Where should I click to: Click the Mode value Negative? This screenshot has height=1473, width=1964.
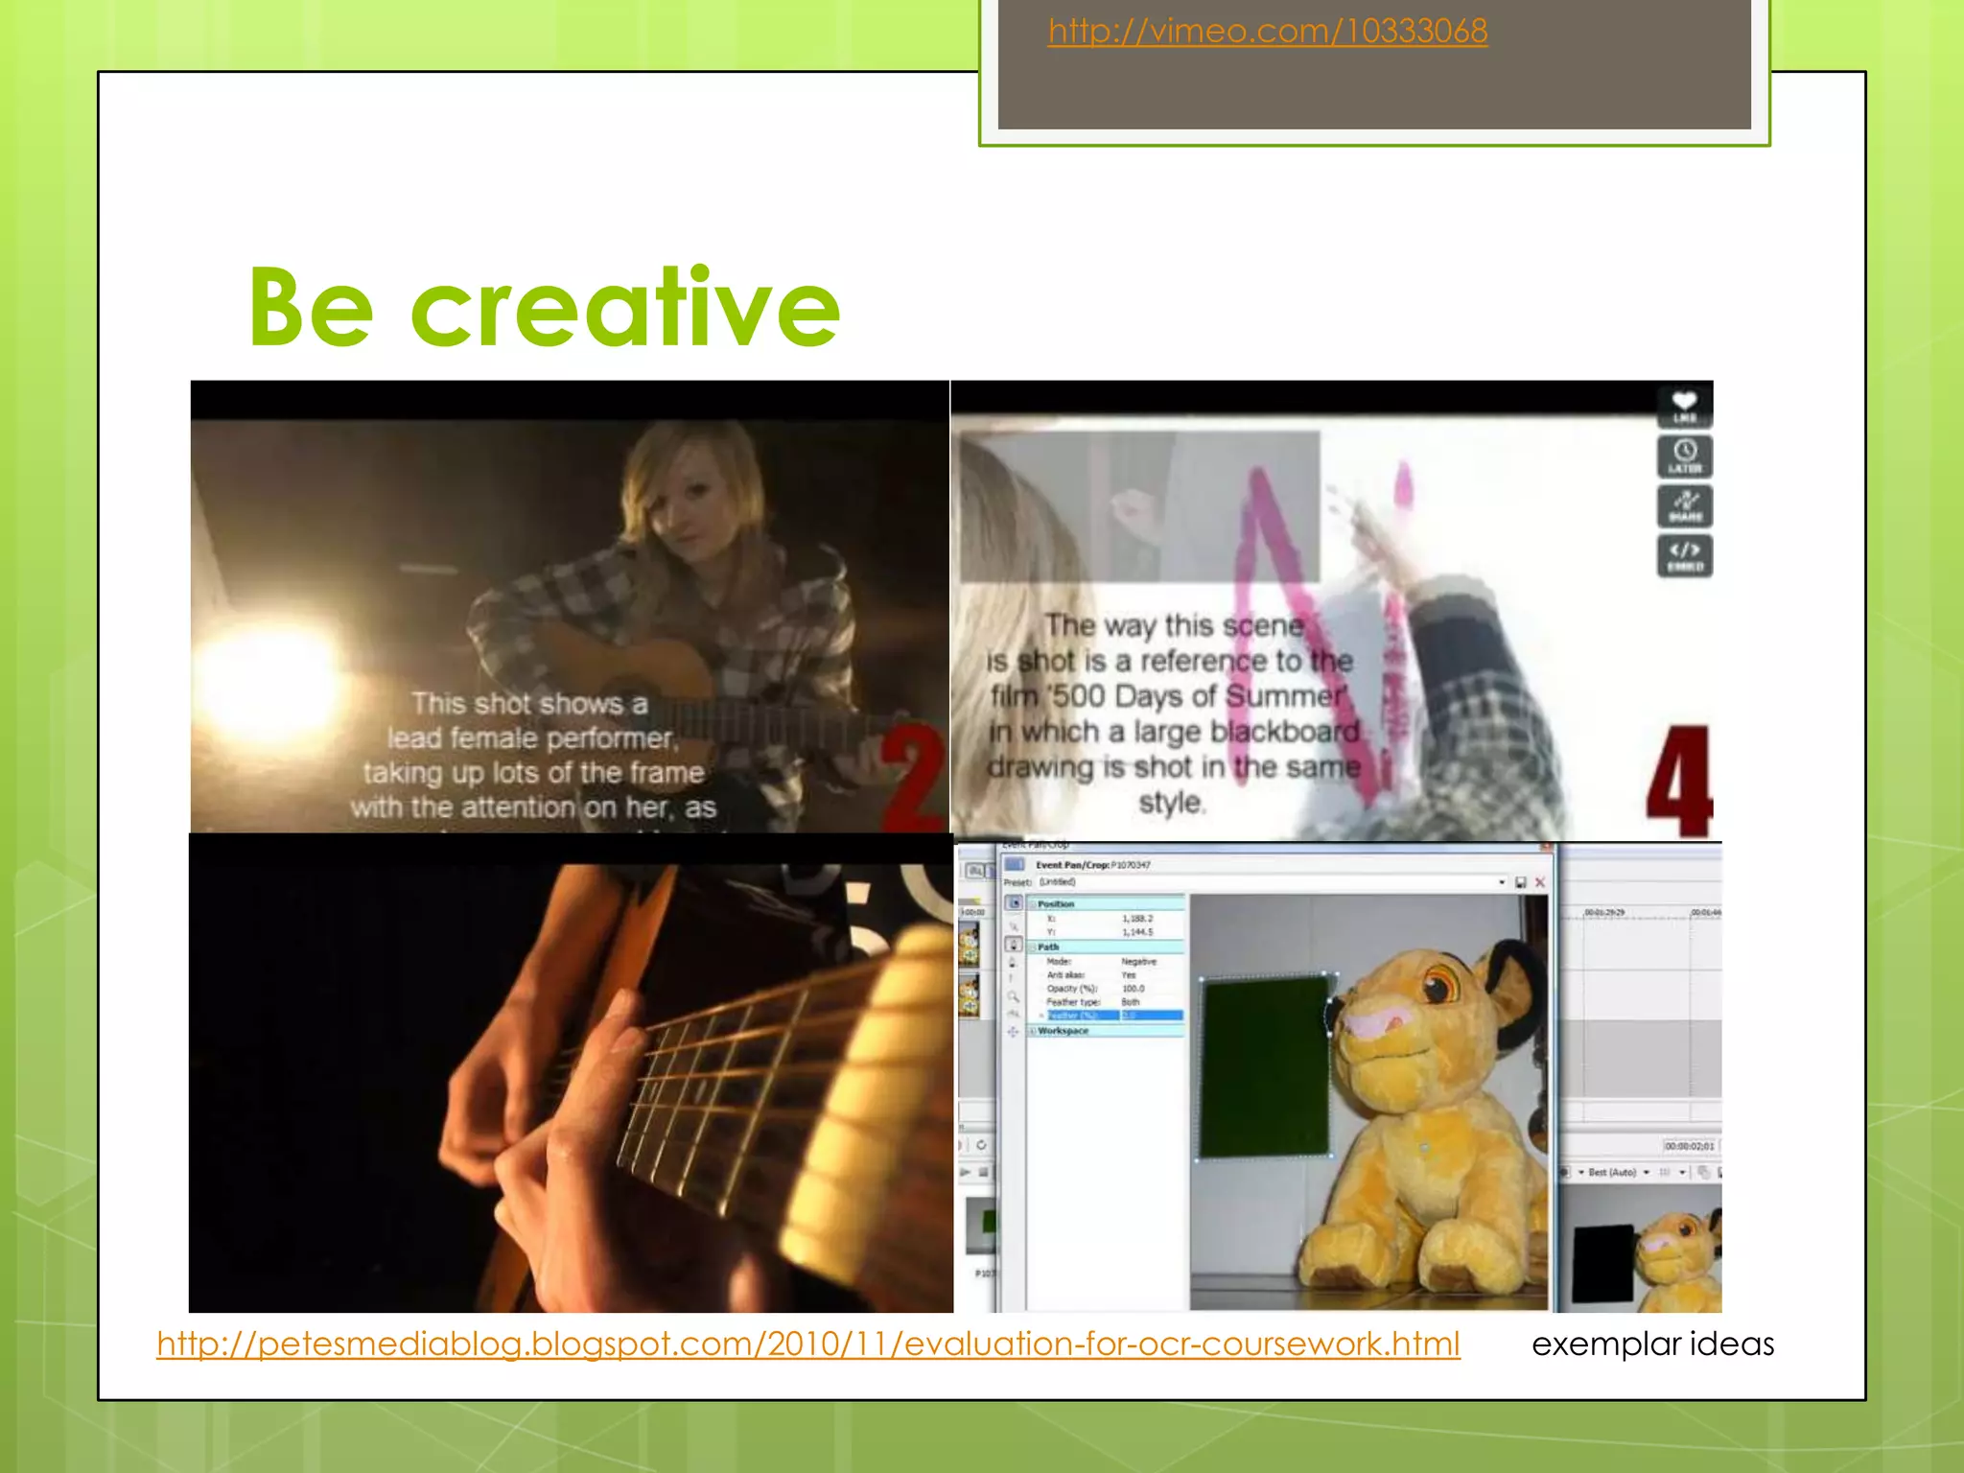[1138, 961]
